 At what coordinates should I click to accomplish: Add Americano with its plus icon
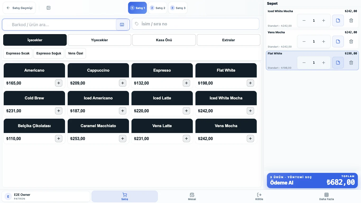(58, 83)
